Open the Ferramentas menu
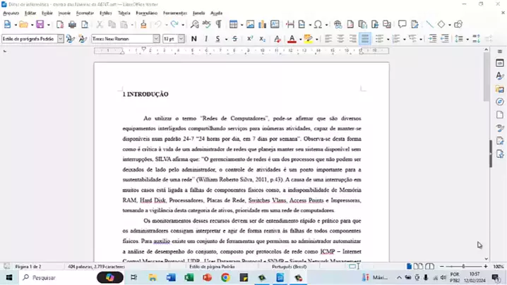Image resolution: width=507 pixels, height=285 pixels. (x=174, y=13)
